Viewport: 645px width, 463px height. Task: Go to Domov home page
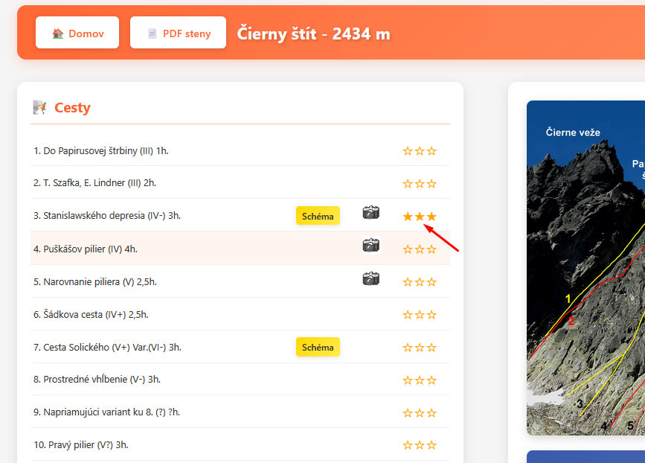pyautogui.click(x=77, y=33)
